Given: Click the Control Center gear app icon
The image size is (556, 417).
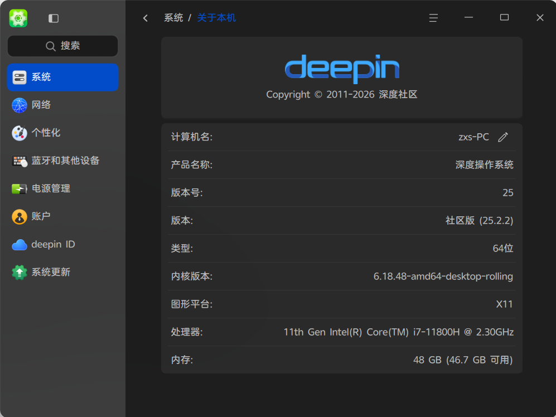Looking at the screenshot, I should tap(18, 18).
